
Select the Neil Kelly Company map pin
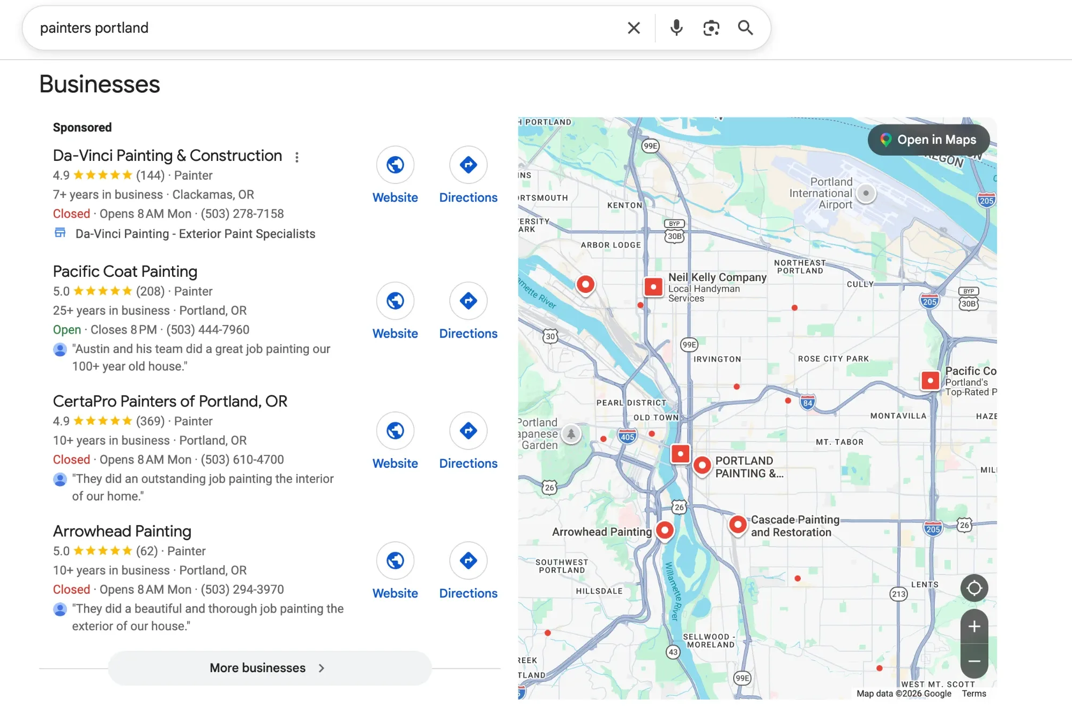click(653, 287)
